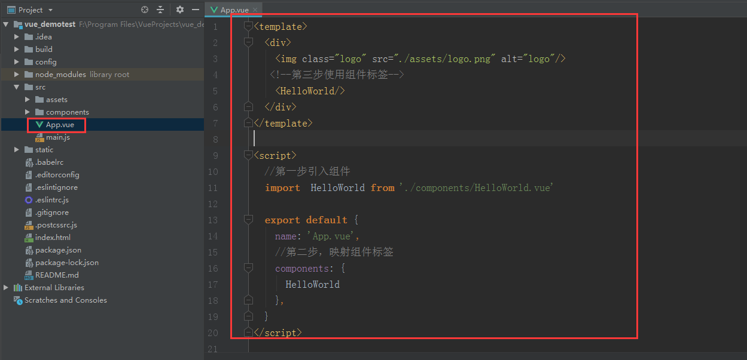
Task: Click the package.json text label
Action: pyautogui.click(x=58, y=250)
